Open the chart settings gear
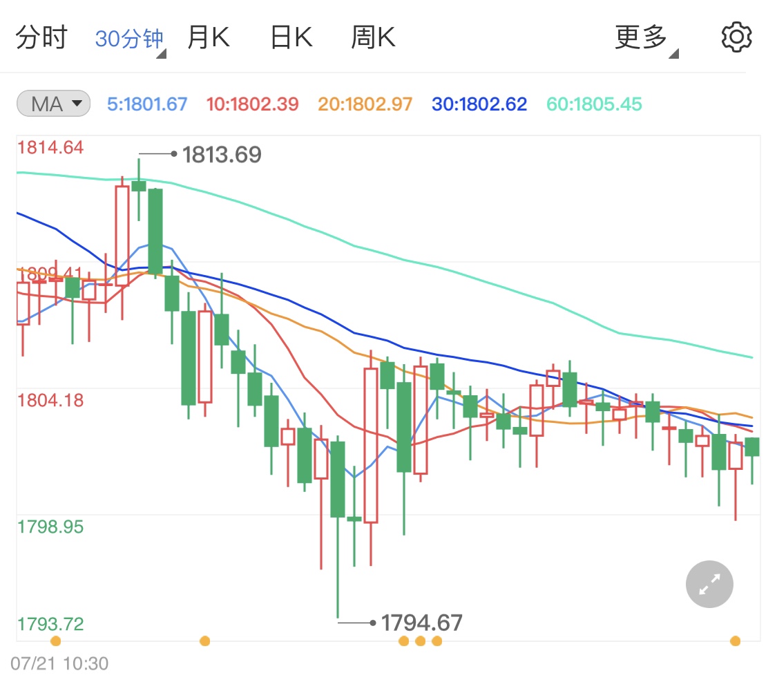This screenshot has height=682, width=777. 736,37
